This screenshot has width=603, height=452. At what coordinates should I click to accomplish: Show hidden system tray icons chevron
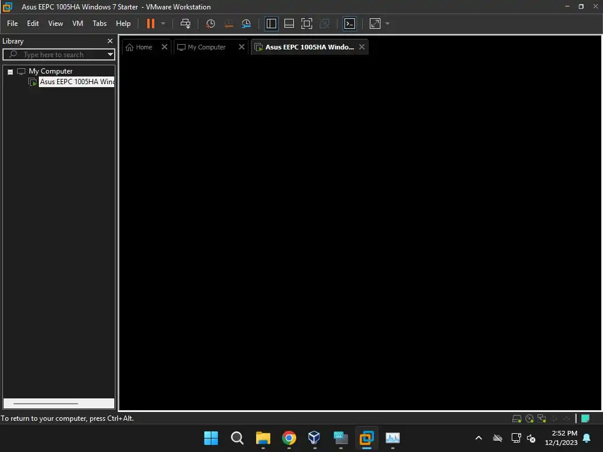479,438
